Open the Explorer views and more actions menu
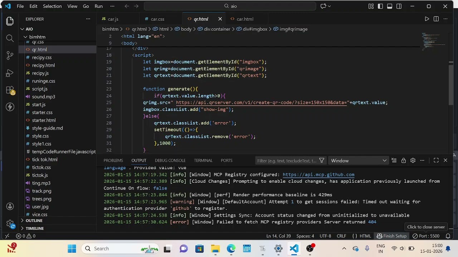Viewport: 458px width, 257px height. 88,19
